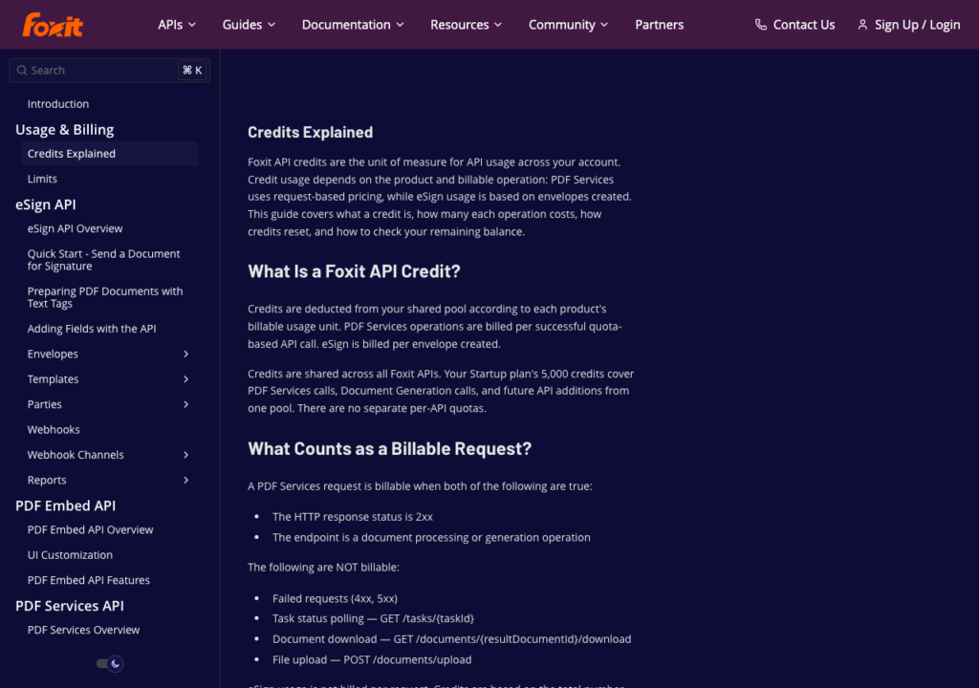Open the Documentation dropdown menu
The image size is (979, 688).
[353, 25]
